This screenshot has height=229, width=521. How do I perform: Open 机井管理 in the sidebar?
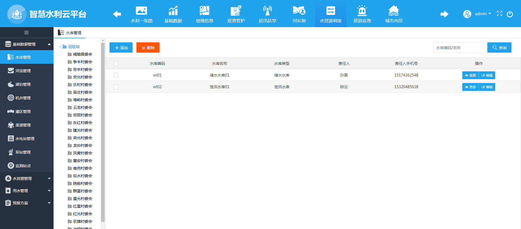pyautogui.click(x=27, y=98)
